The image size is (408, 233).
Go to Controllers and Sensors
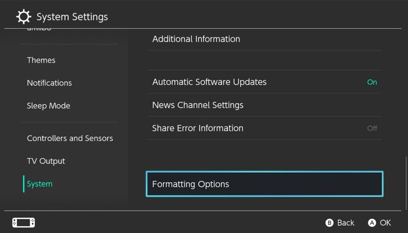click(x=70, y=138)
